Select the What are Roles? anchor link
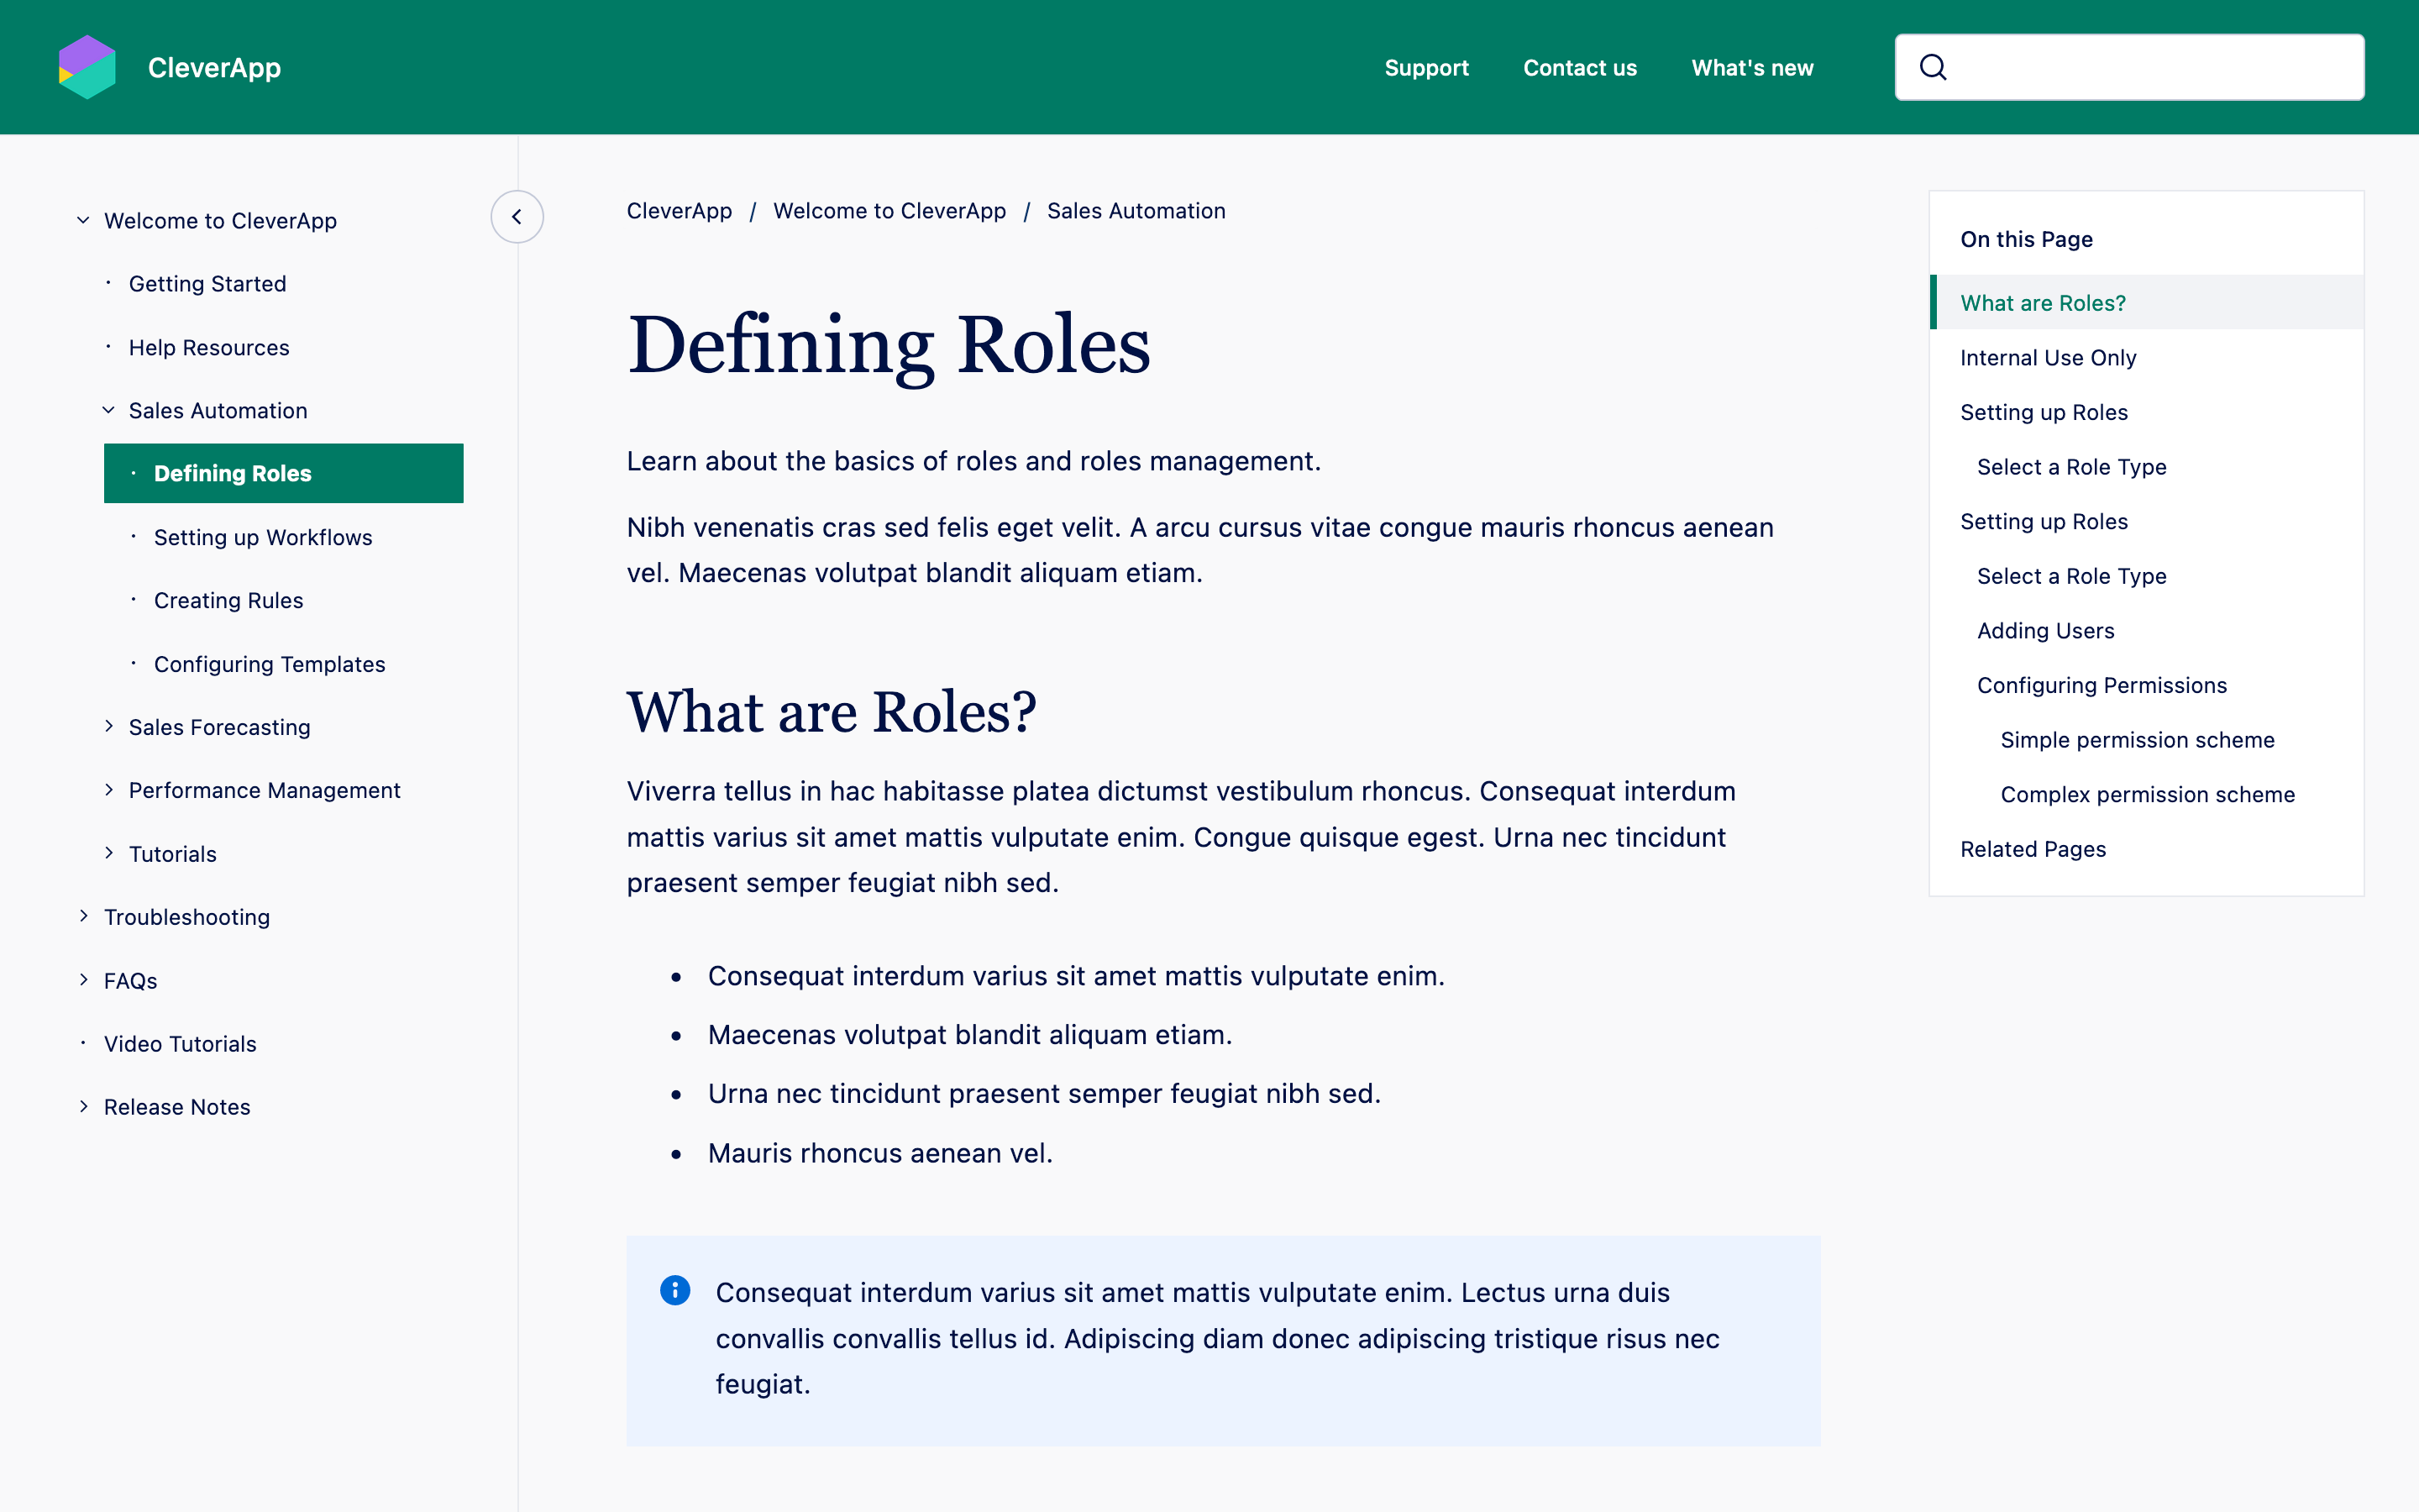 tap(2041, 303)
